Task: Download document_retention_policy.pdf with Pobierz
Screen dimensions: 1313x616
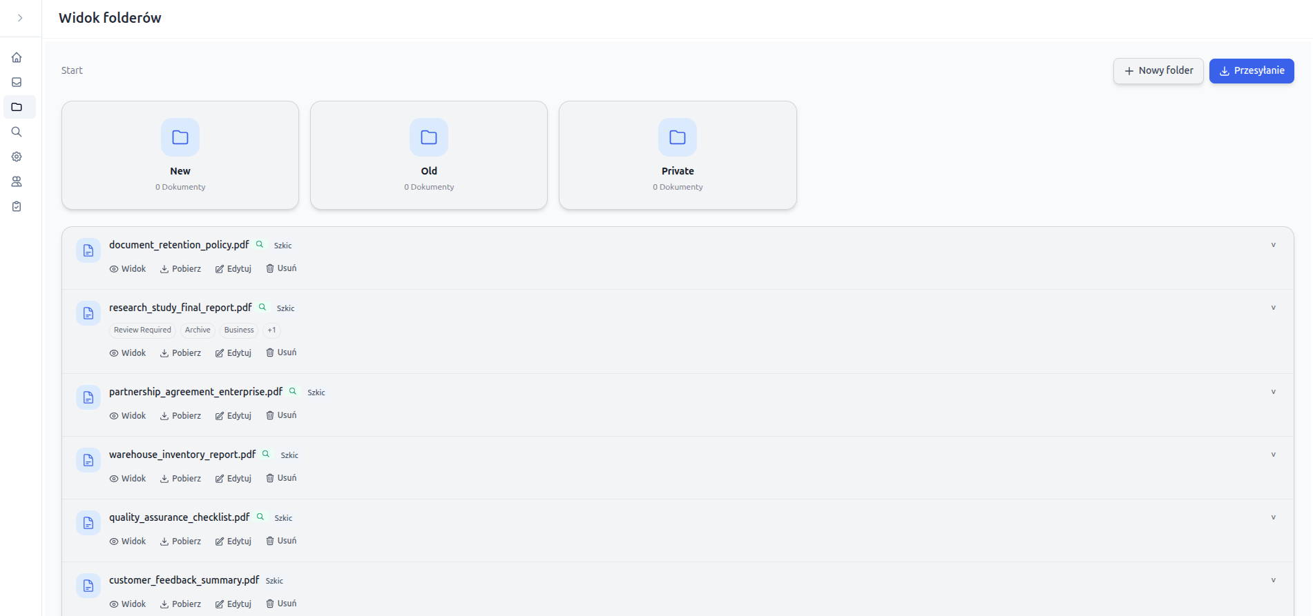Action: [x=181, y=269]
